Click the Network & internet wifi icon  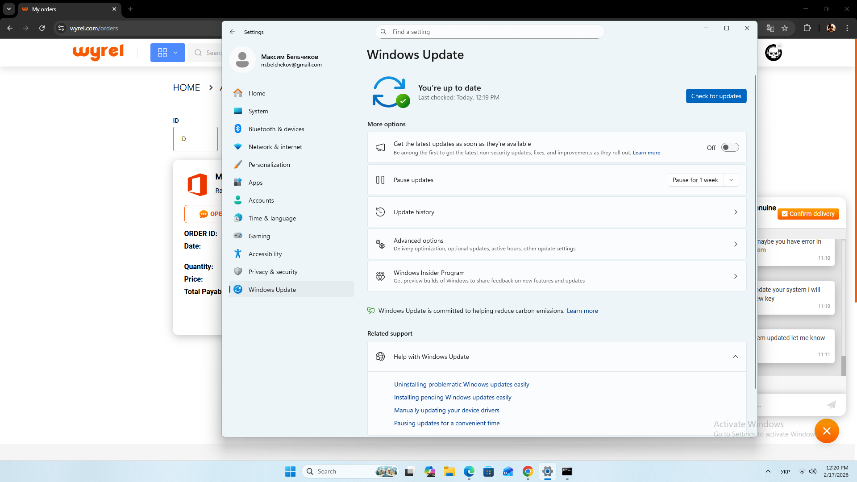[x=238, y=147]
